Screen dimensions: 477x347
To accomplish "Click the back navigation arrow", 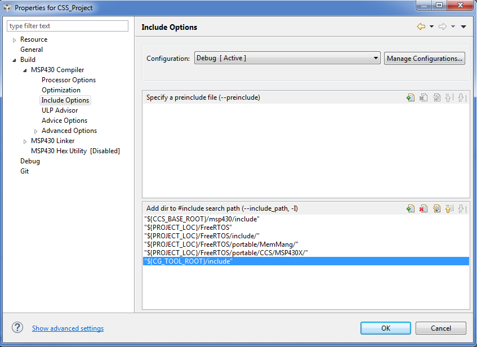I will [x=421, y=26].
